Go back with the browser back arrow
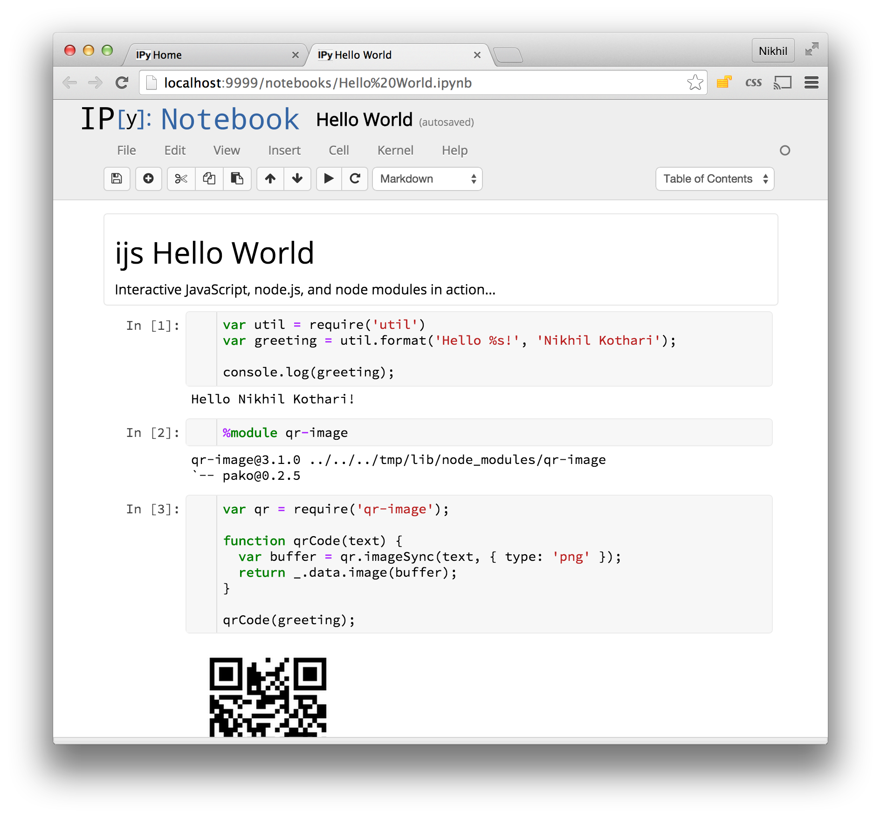The height and width of the screenshot is (818, 881). 70,83
